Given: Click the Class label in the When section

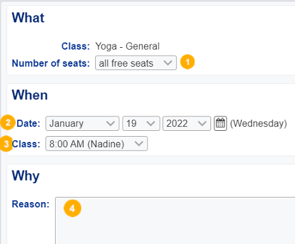Looking at the screenshot, I should click(x=26, y=144).
